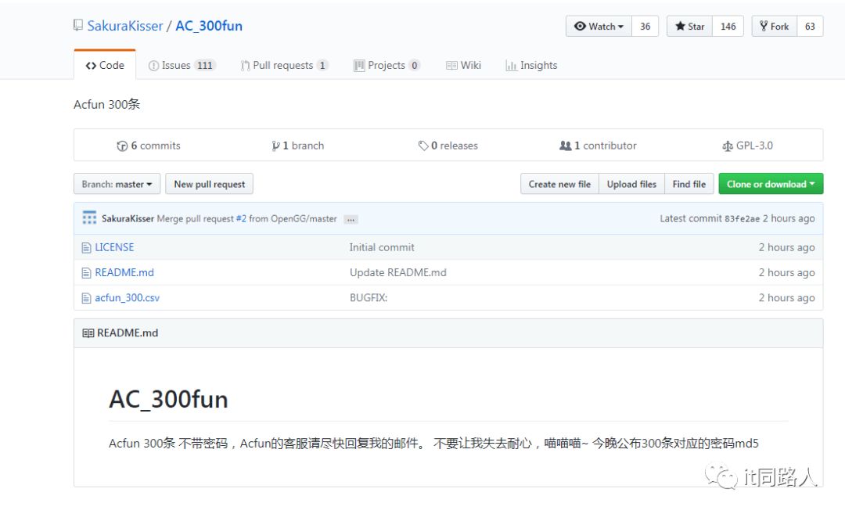Image resolution: width=845 pixels, height=514 pixels.
Task: View the 146 stargazers count
Action: coord(728,27)
